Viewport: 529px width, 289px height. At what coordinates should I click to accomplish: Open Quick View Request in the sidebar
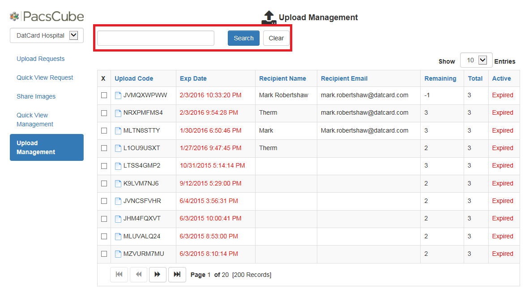[x=45, y=78]
